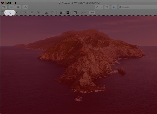Open the Adjust Color tool
Viewport: 157px width, 114px height.
[46, 13]
